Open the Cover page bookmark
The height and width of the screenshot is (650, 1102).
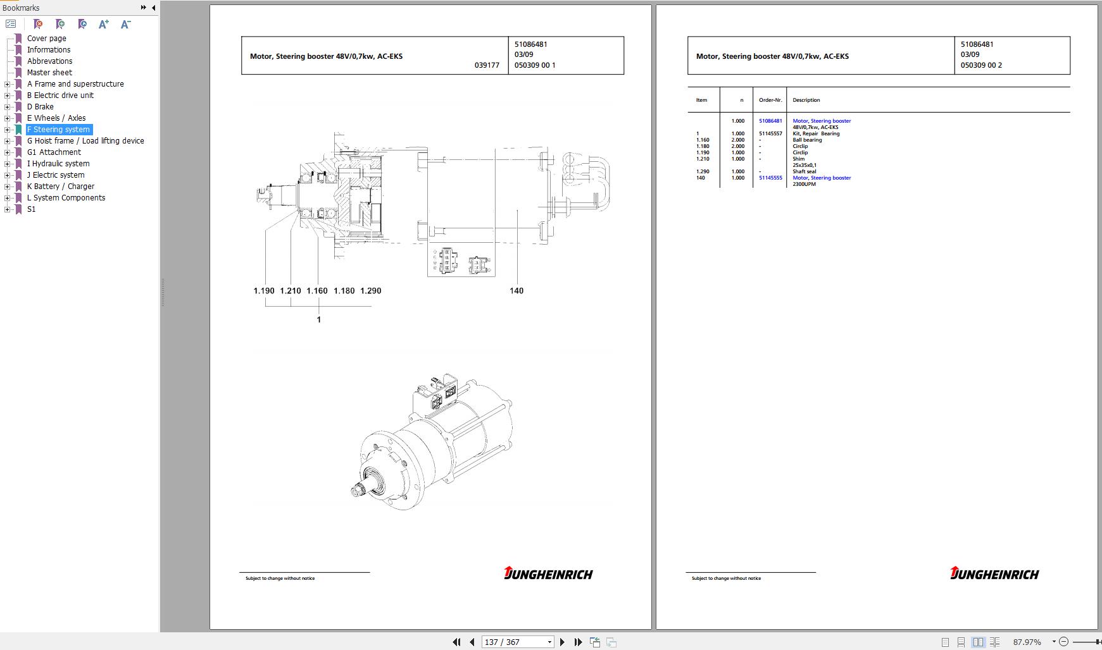[47, 39]
